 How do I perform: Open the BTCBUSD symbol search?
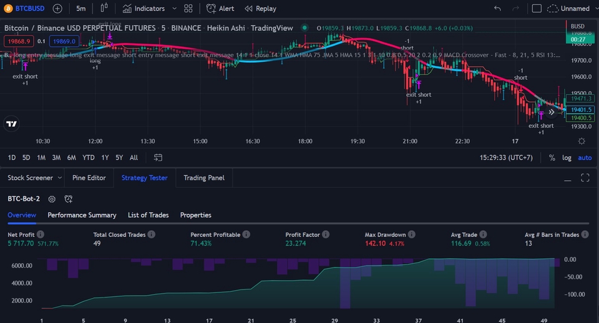click(24, 8)
